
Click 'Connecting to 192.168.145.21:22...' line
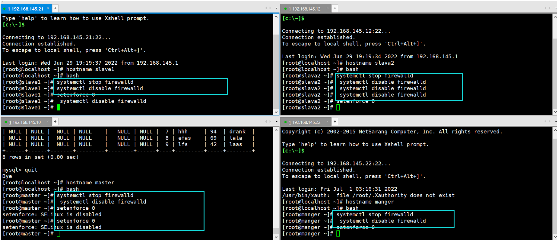pyautogui.click(x=57, y=37)
